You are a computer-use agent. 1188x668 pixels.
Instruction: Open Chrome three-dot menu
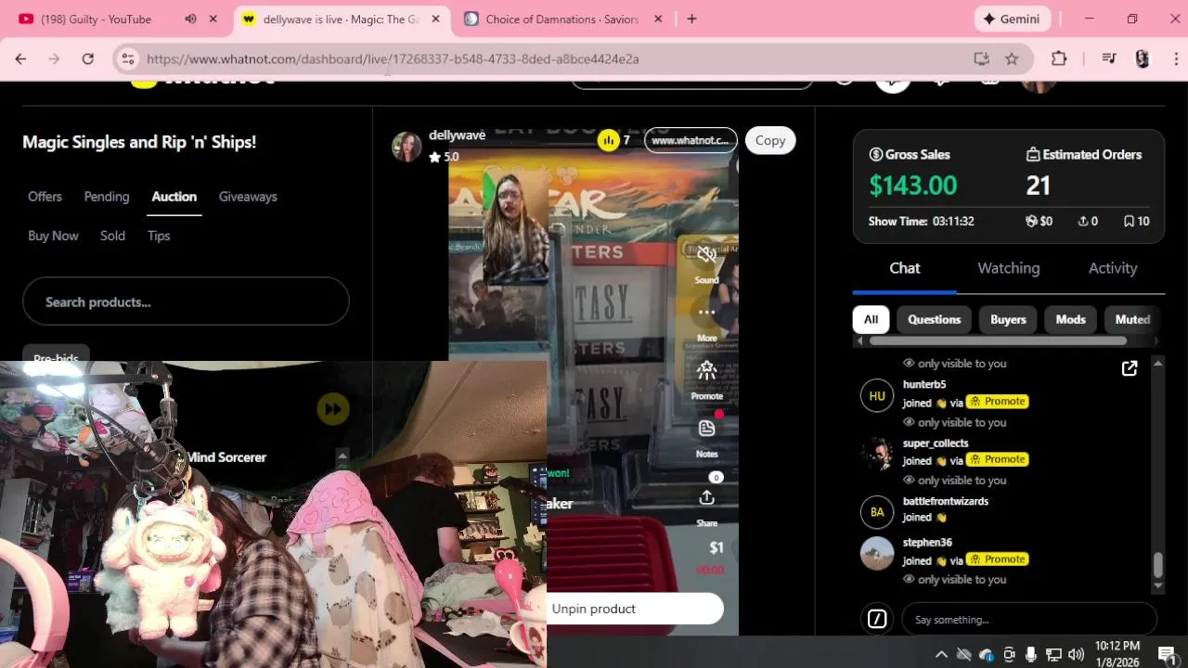click(x=1176, y=58)
